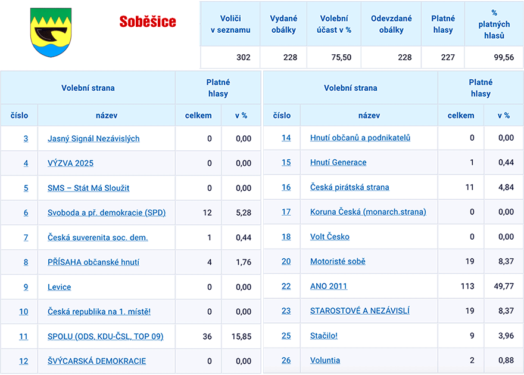Image resolution: width=524 pixels, height=375 pixels.
Task: Click SMS – Stát Má Sloužit link
Action: [88, 188]
